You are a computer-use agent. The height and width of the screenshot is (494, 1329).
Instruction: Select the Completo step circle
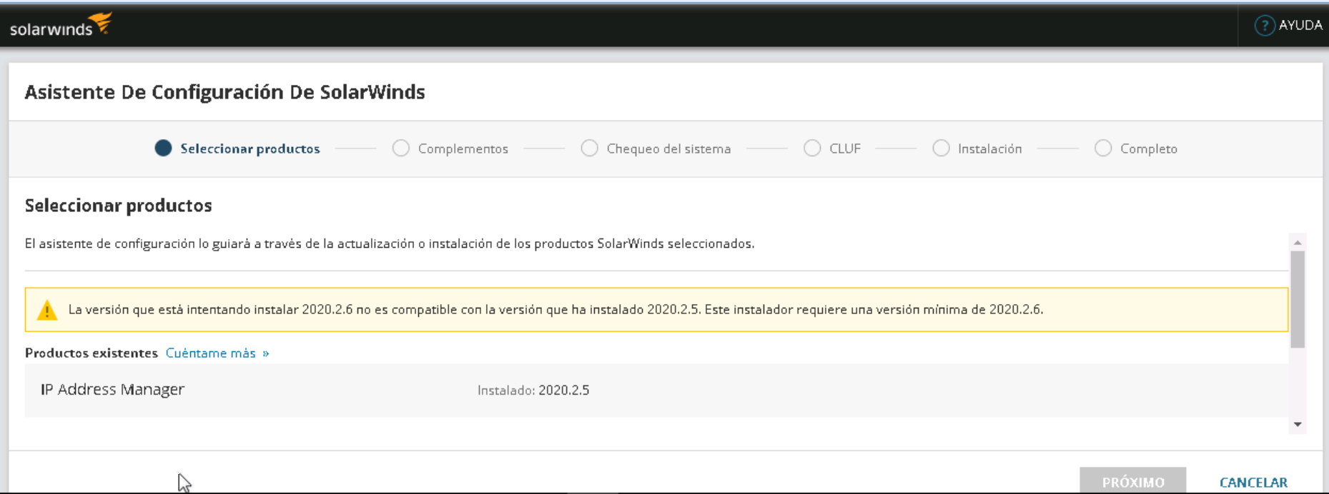tap(1103, 148)
